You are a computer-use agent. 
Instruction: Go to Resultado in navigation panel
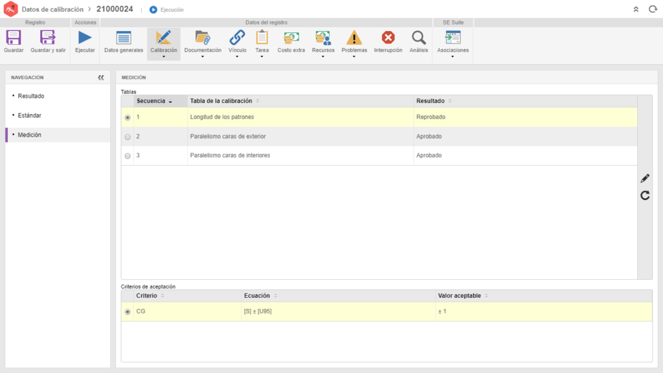click(x=31, y=96)
